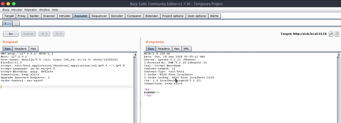Open the Repeater menu in the menu bar
Screen dimensions: 341x123
click(x=31, y=10)
